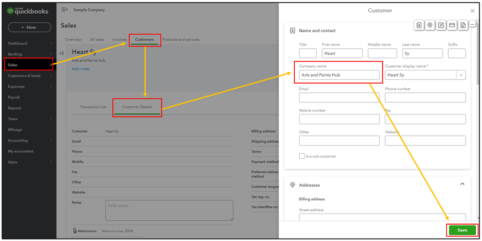Viewport: 482px width, 241px height.
Task: Click the Sample Company name
Action: pos(89,10)
